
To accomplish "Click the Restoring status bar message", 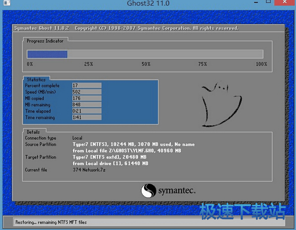I will 51,222.
